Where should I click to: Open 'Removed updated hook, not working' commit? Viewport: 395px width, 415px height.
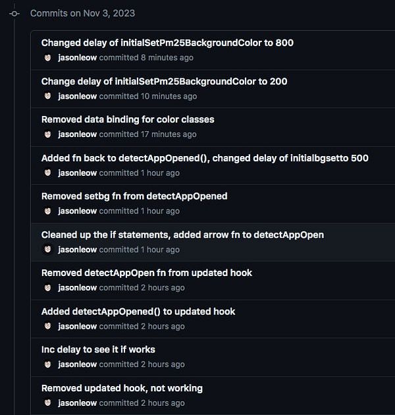pyautogui.click(x=122, y=388)
